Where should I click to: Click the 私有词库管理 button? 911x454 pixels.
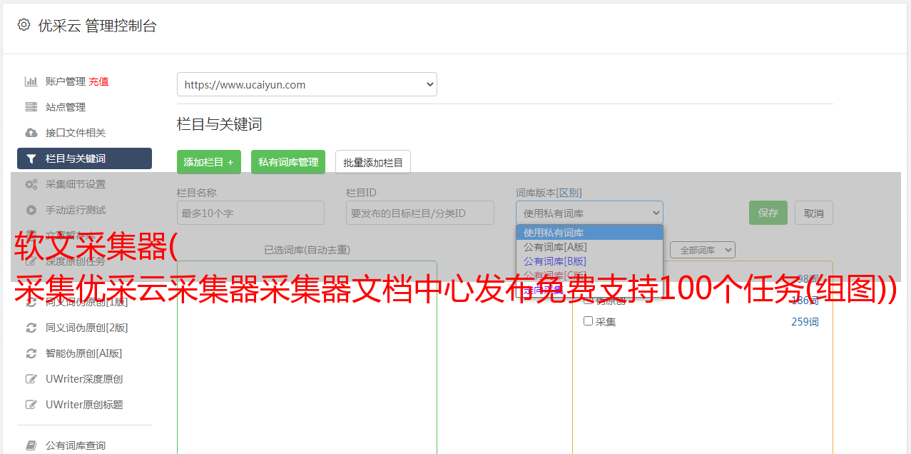coord(288,162)
